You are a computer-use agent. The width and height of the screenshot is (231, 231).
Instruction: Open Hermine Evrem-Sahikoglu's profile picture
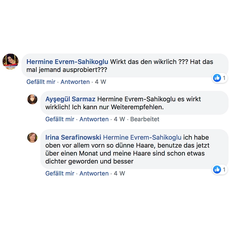coord(11,61)
